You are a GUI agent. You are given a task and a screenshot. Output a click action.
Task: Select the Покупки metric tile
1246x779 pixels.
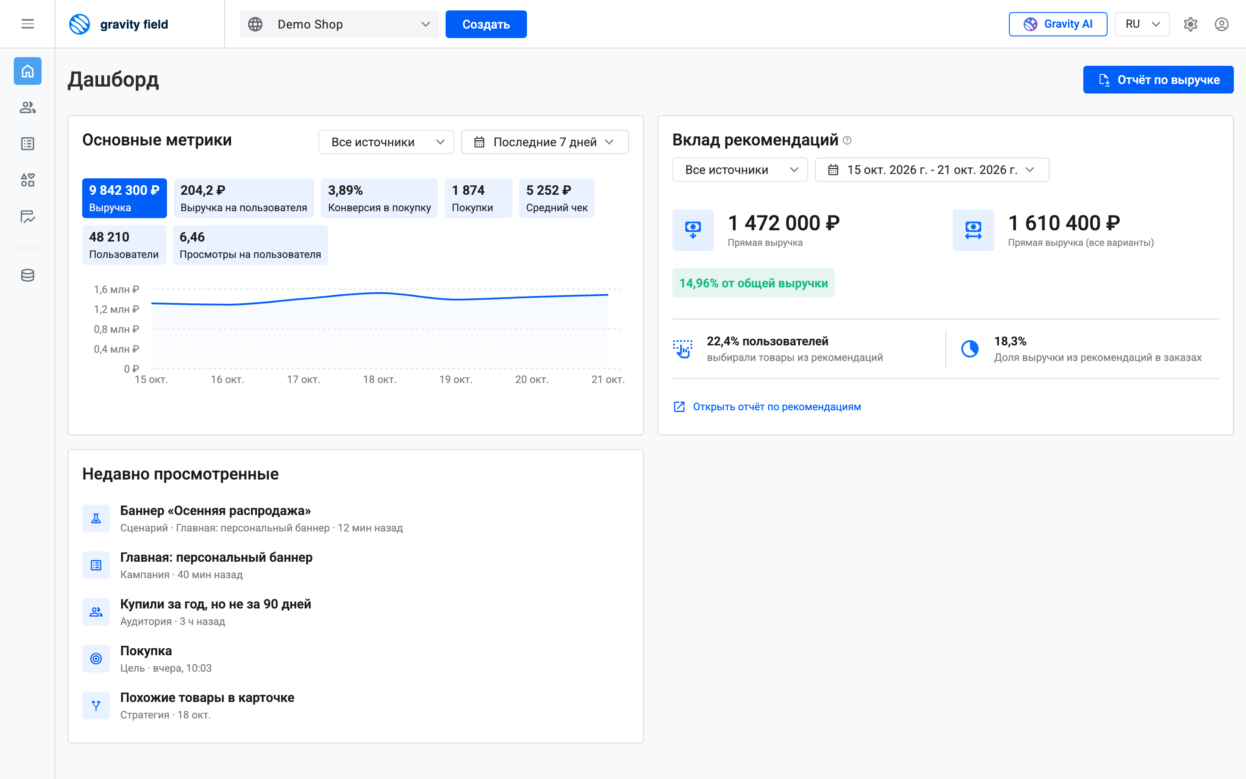478,198
